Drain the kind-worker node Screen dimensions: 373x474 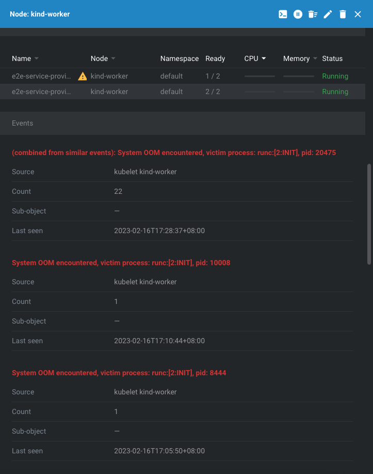click(x=313, y=14)
